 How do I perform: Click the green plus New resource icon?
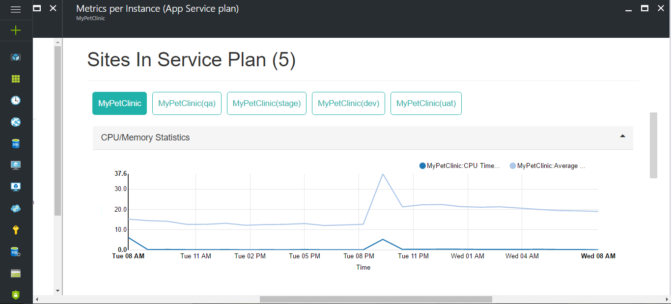[16, 30]
